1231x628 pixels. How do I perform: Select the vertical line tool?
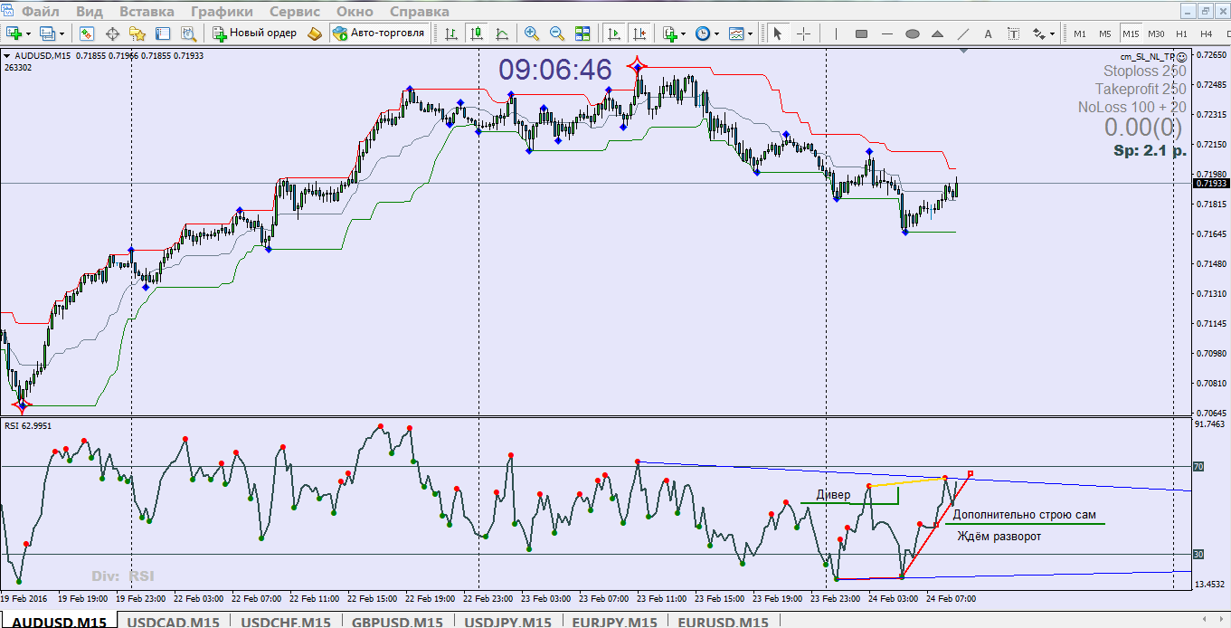[x=836, y=33]
